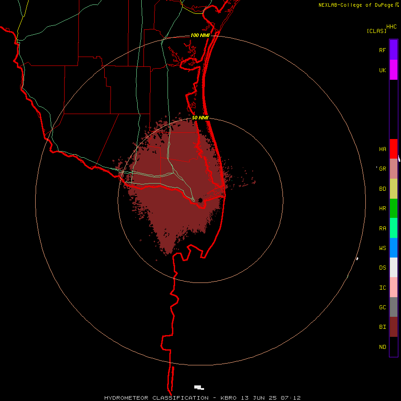Click the 50 NMI range ring label
Viewport: 401px width, 401px height.
click(200, 118)
